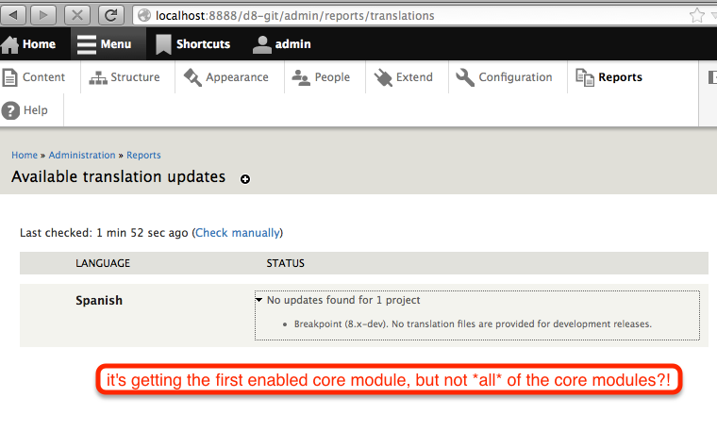This screenshot has width=717, height=431.
Task: Open the Content admin menu
Action: coord(34,77)
